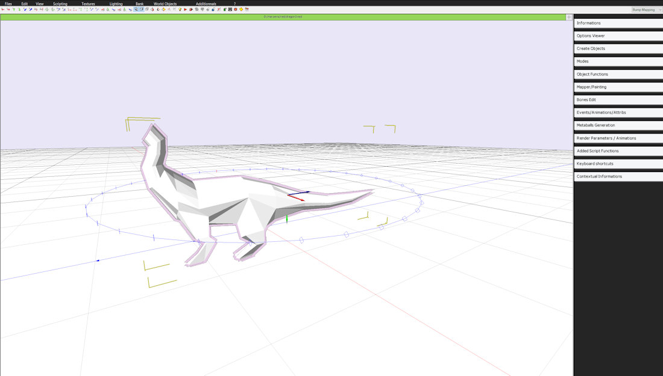Click the yellow diamond toolbar icon

pos(241,9)
